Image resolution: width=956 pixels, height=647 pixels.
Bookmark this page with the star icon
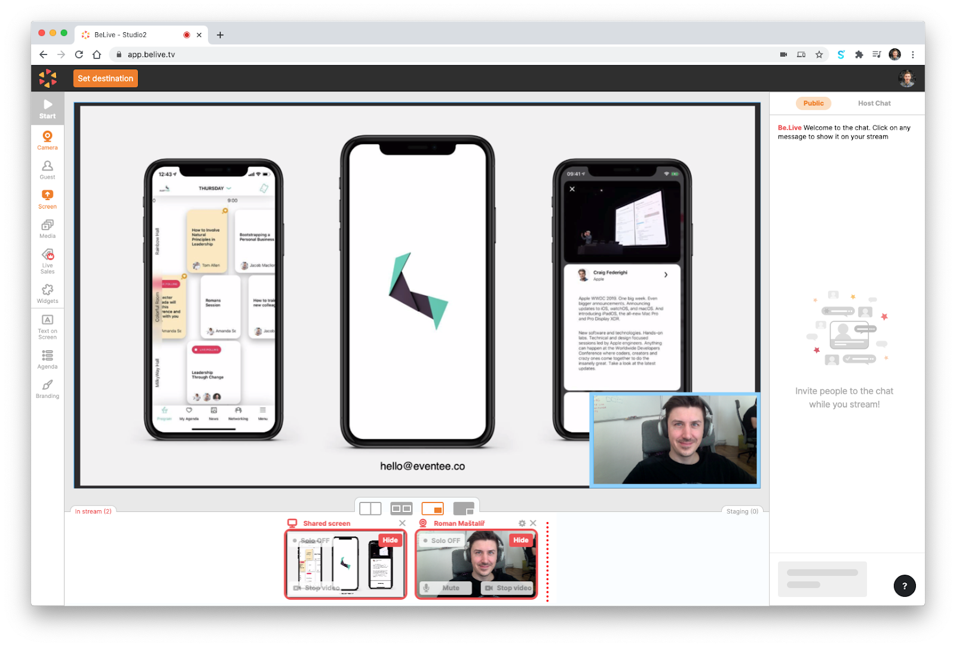point(819,54)
